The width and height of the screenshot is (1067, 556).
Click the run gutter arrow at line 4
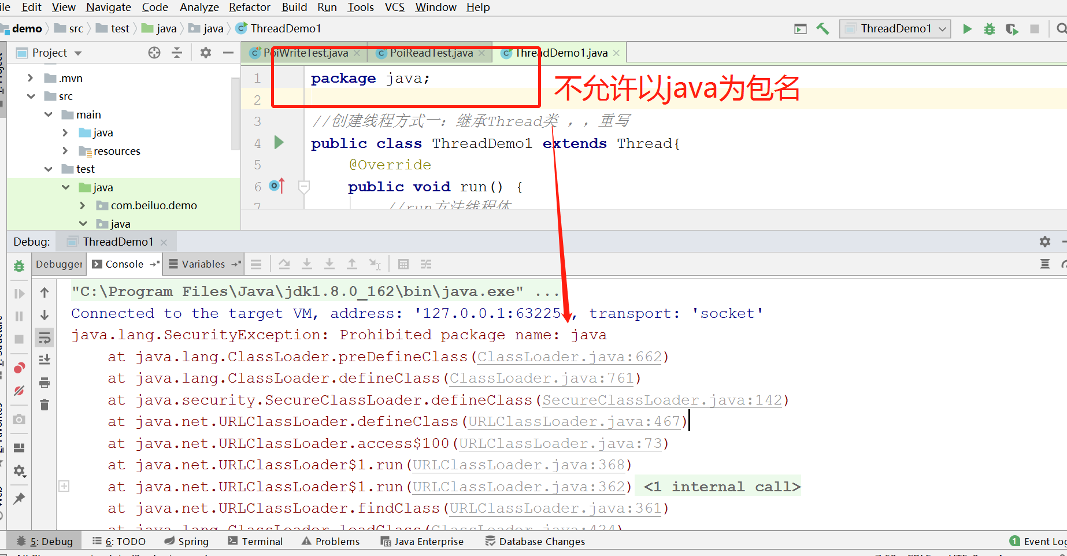click(279, 142)
